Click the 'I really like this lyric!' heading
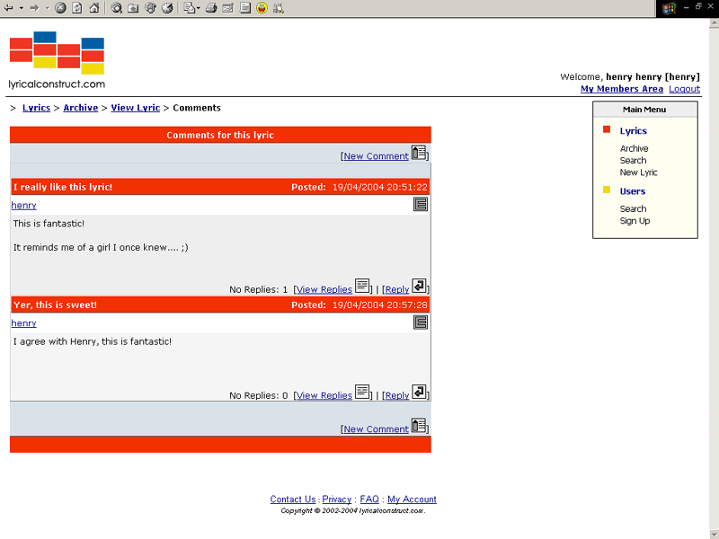This screenshot has width=719, height=539. pos(63,187)
